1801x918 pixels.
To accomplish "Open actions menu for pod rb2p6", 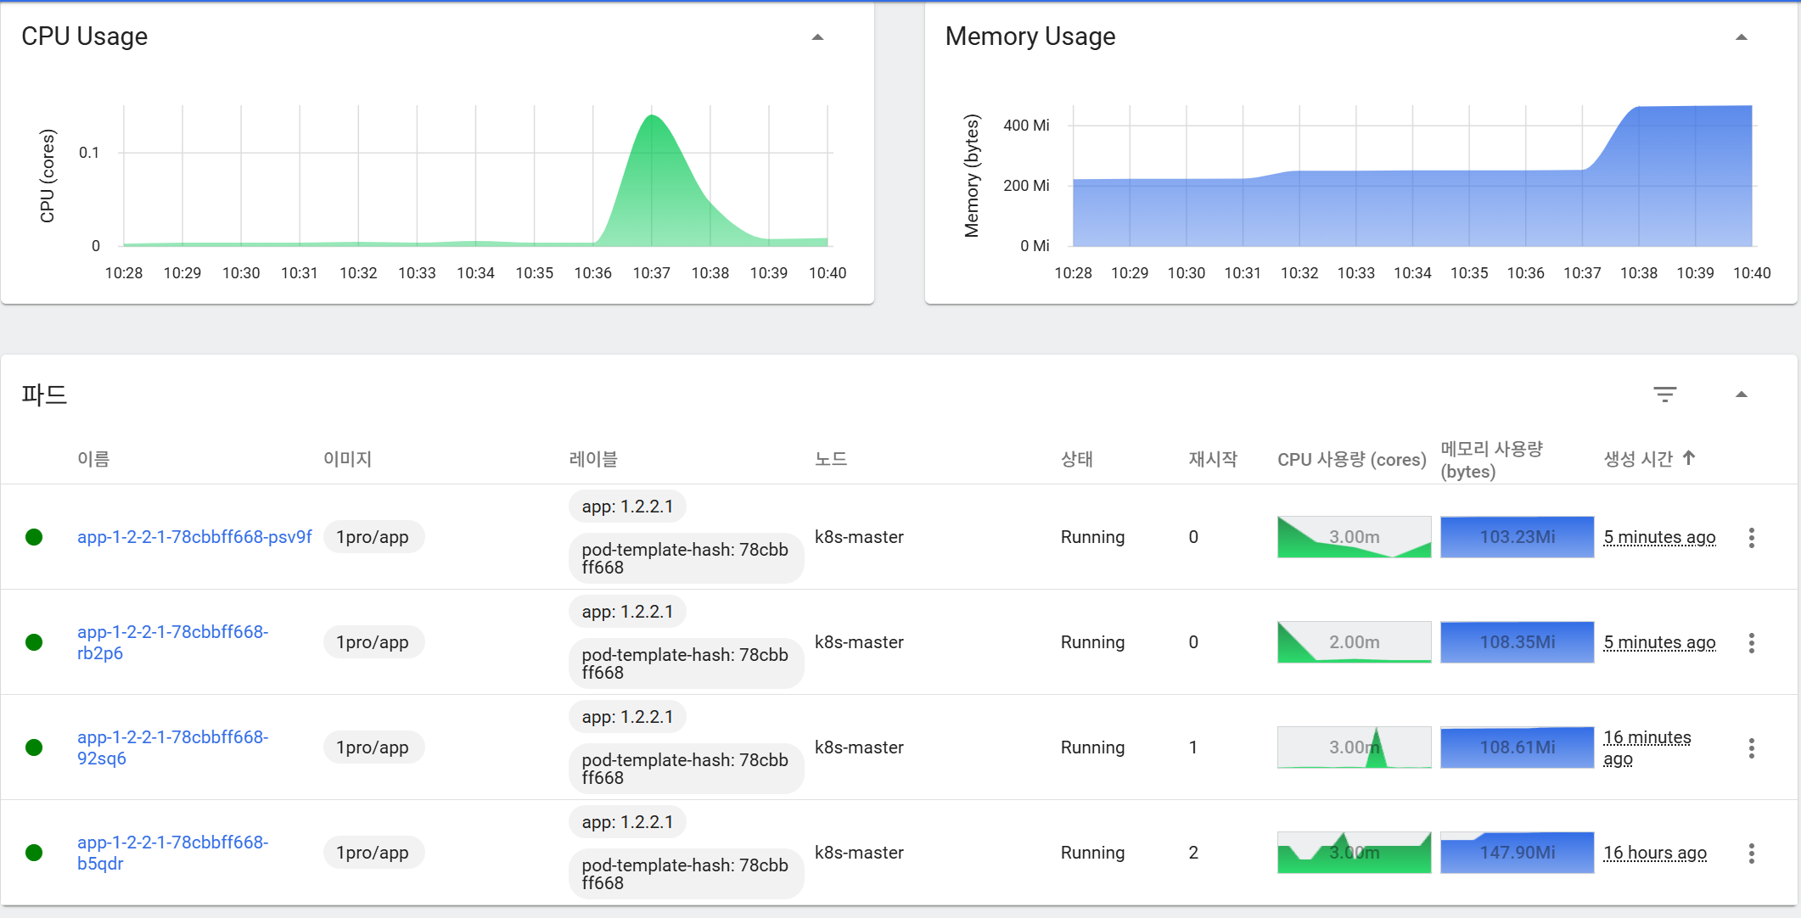I will tap(1751, 642).
